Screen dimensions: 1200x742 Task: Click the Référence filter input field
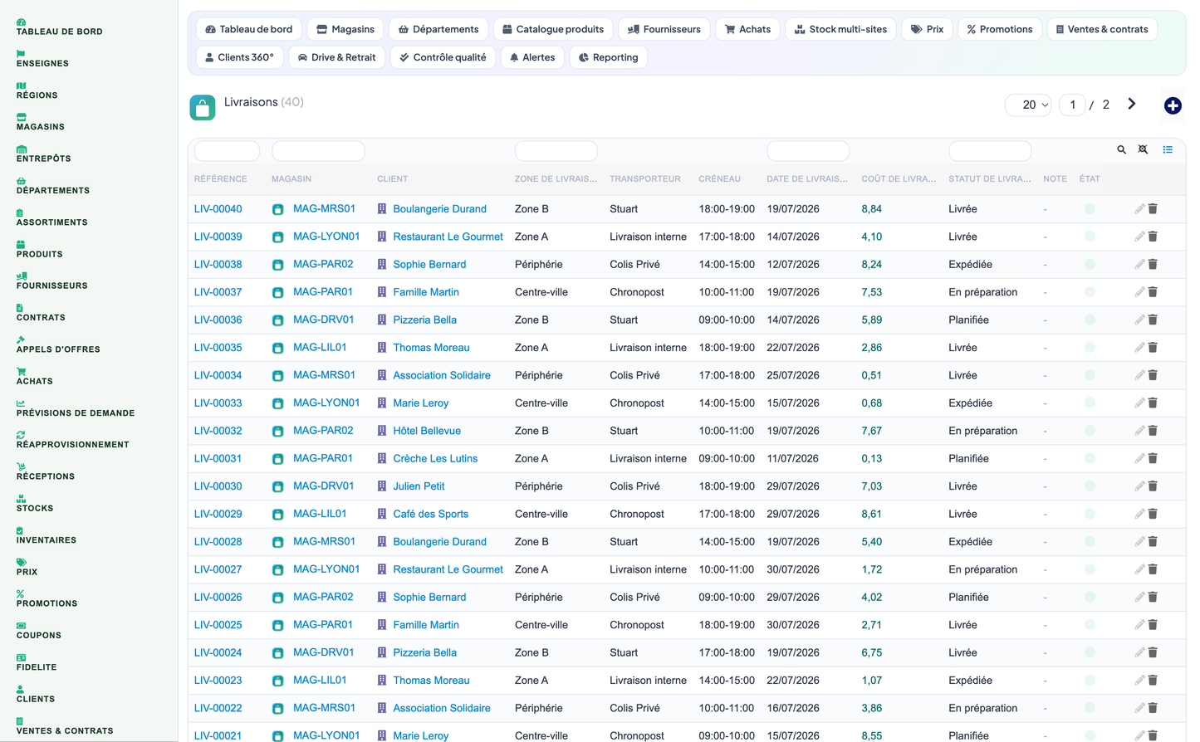click(x=227, y=151)
